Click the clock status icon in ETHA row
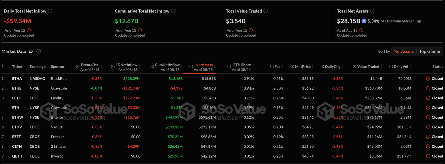Viewport: 445px width, 164px height. pyautogui.click(x=428, y=79)
